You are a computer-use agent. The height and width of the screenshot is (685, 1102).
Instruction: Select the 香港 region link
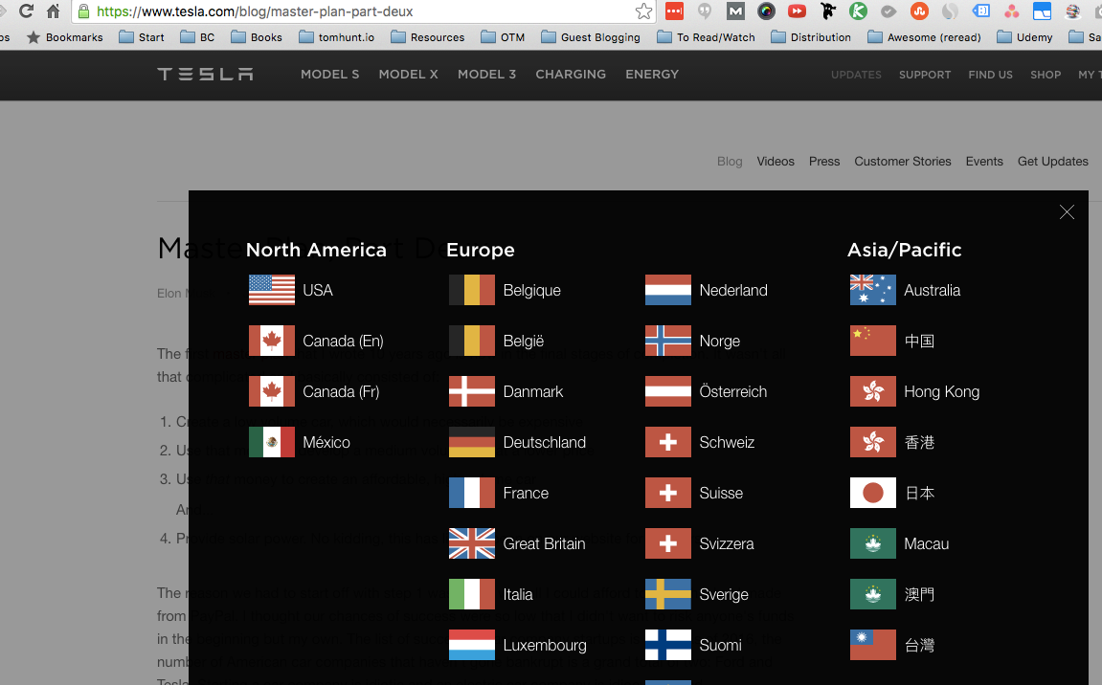click(x=919, y=442)
